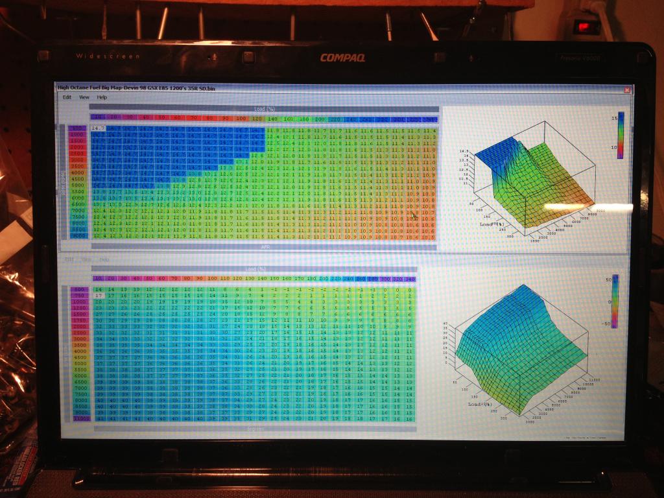The height and width of the screenshot is (498, 664).
Task: Click the RPM axis label left of fuel table
Action: [63, 182]
